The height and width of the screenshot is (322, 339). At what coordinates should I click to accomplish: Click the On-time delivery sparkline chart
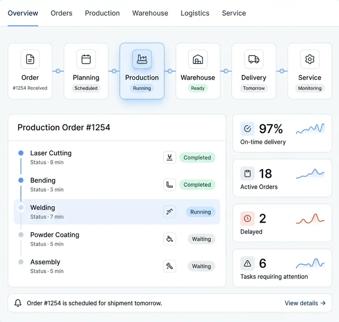[x=310, y=128]
